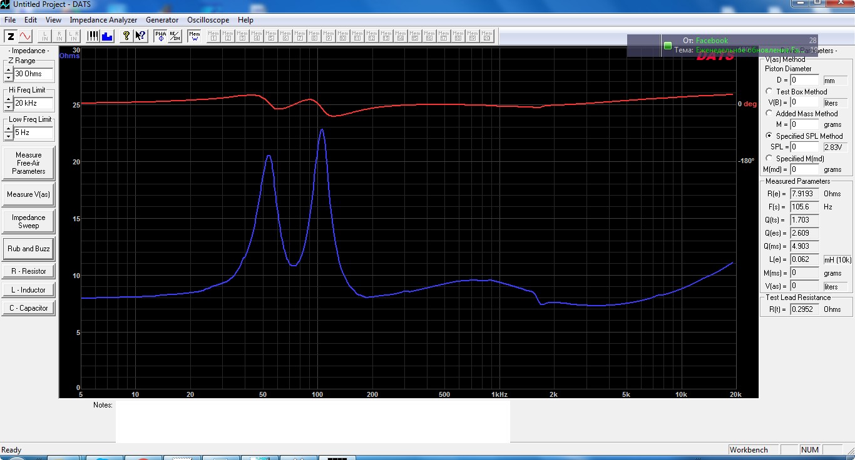Select memory slot Mem 20 icon
855x460 pixels.
pos(487,36)
